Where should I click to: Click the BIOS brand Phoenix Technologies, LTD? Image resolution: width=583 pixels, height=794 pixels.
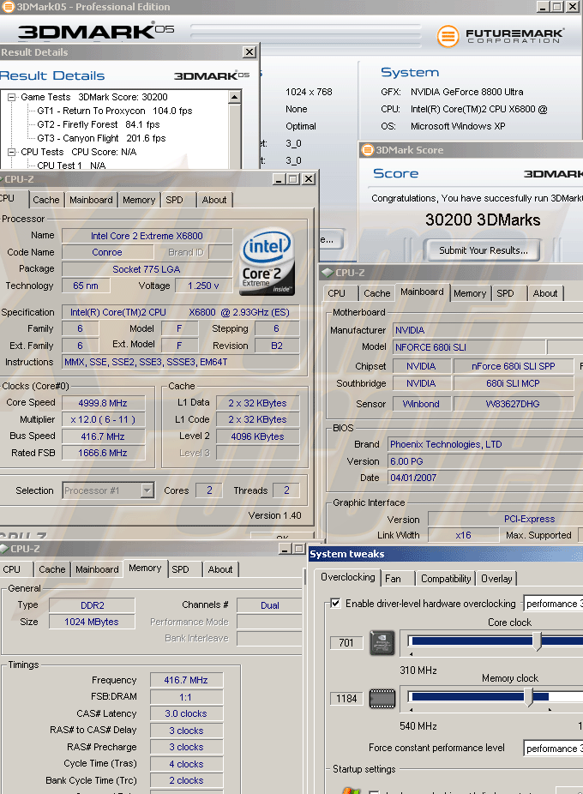(x=484, y=444)
